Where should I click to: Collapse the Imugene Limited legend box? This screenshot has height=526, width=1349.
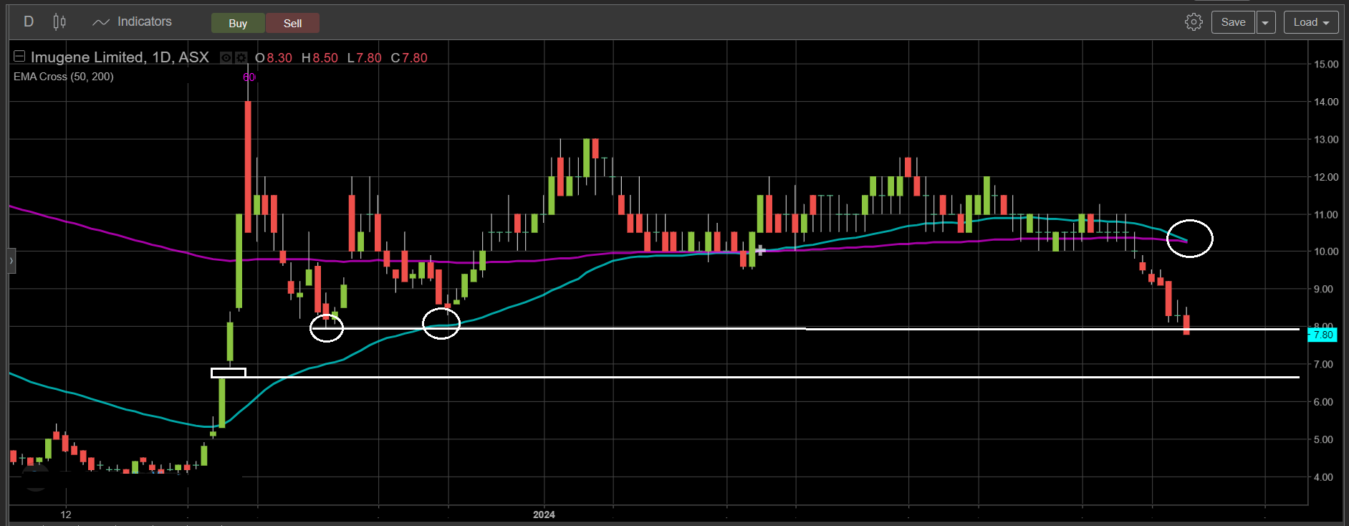pyautogui.click(x=19, y=56)
